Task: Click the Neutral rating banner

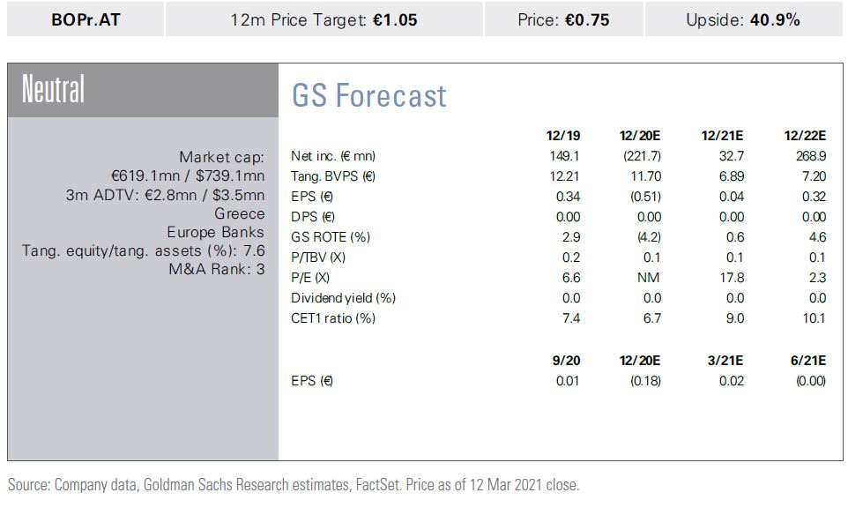Action: point(54,90)
